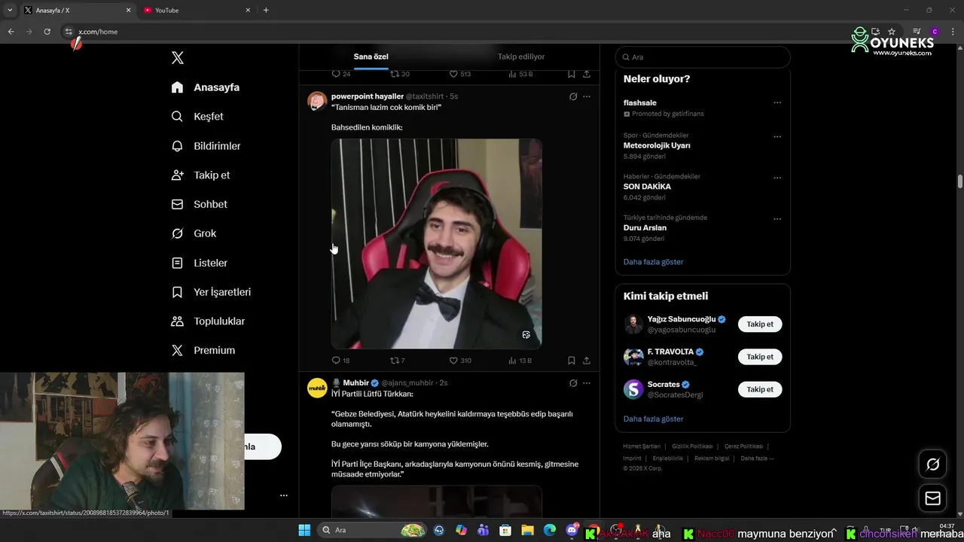Bookmark the powerpoint hayaller post
964x542 pixels.
point(572,361)
